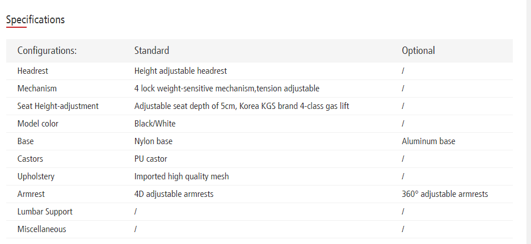Select the Standard column header

click(151, 51)
